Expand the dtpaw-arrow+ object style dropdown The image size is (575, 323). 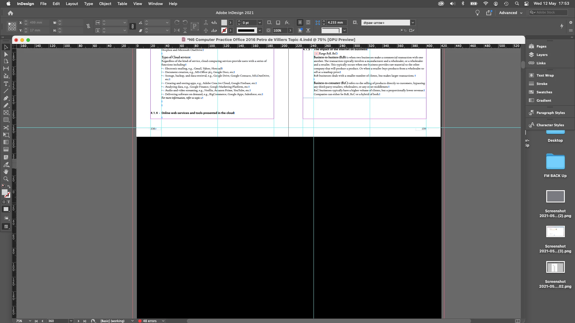pyautogui.click(x=413, y=22)
